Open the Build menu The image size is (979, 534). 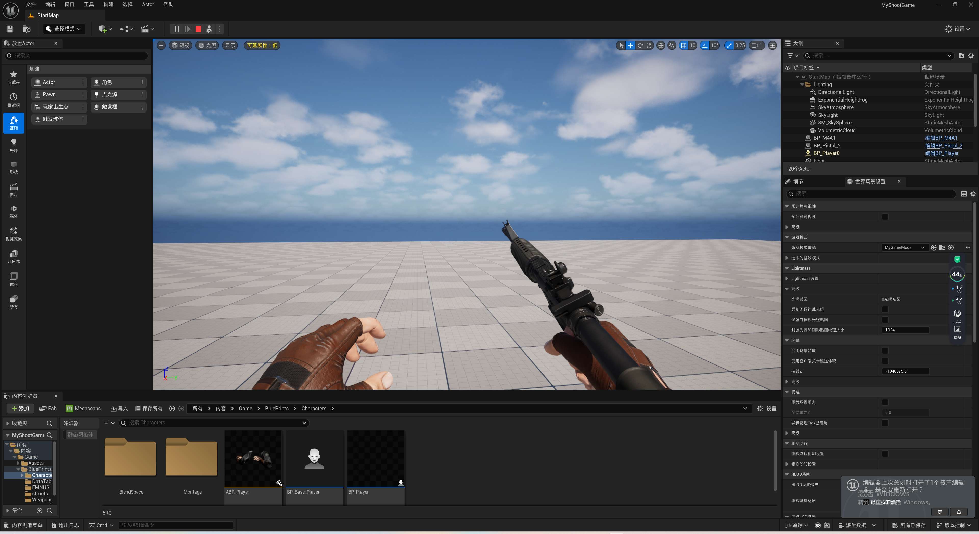(x=108, y=5)
